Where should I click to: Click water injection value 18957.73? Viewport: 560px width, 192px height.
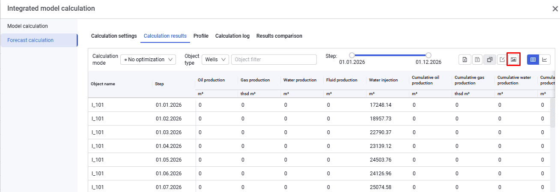(381, 118)
